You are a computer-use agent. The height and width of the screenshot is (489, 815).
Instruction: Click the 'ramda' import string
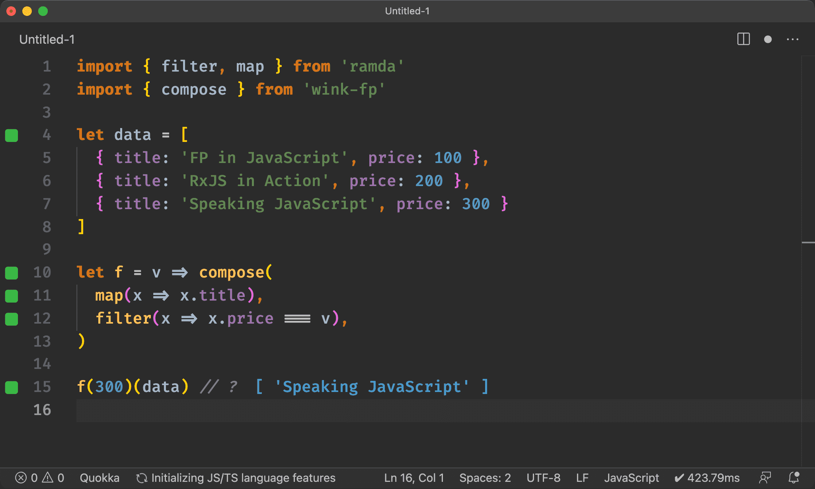tap(373, 66)
